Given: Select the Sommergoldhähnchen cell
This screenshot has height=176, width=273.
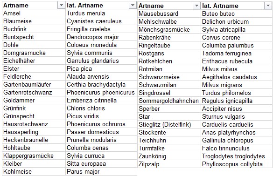Looking at the screenshot, I should tap(169, 101).
